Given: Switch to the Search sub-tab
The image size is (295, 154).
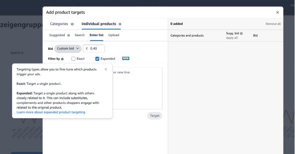Looking at the screenshot, I should [x=79, y=35].
